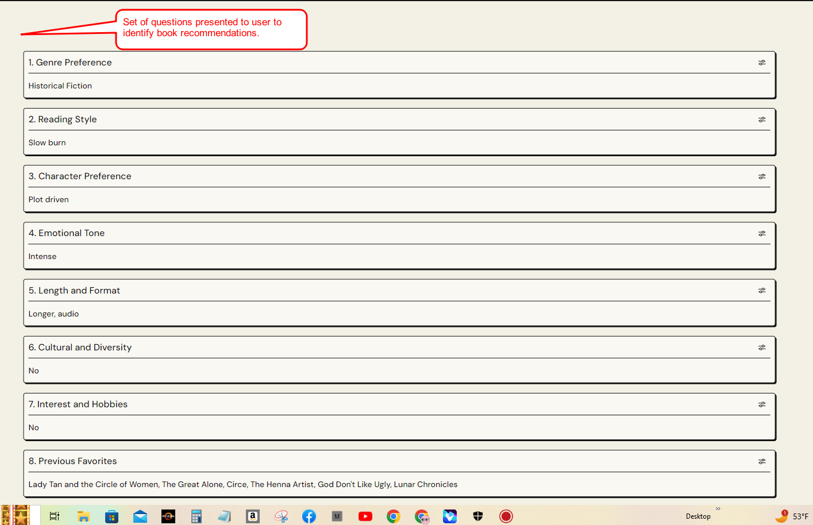The width and height of the screenshot is (813, 525).
Task: Click the Desktop toolbar label
Action: click(698, 516)
